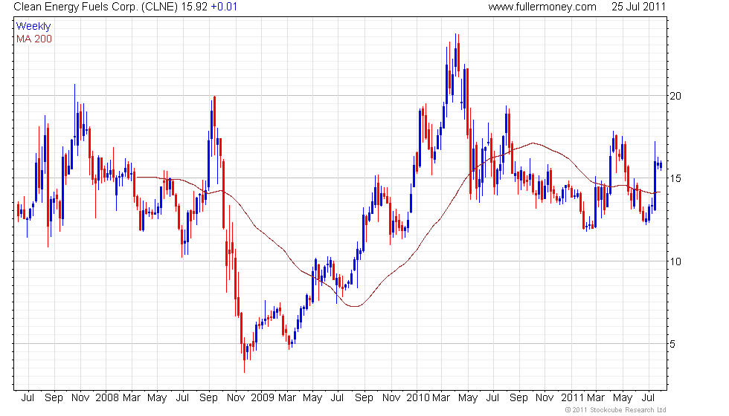729x416 pixels.
Task: Click the 25 Jul 2011 chart date
Action: [638, 7]
